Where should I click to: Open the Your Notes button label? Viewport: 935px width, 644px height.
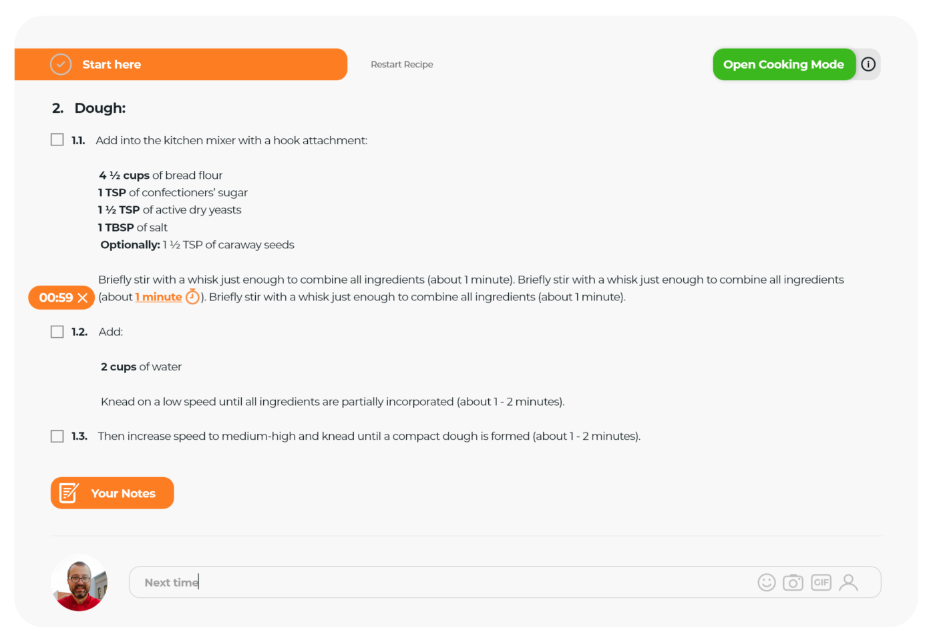pyautogui.click(x=124, y=494)
